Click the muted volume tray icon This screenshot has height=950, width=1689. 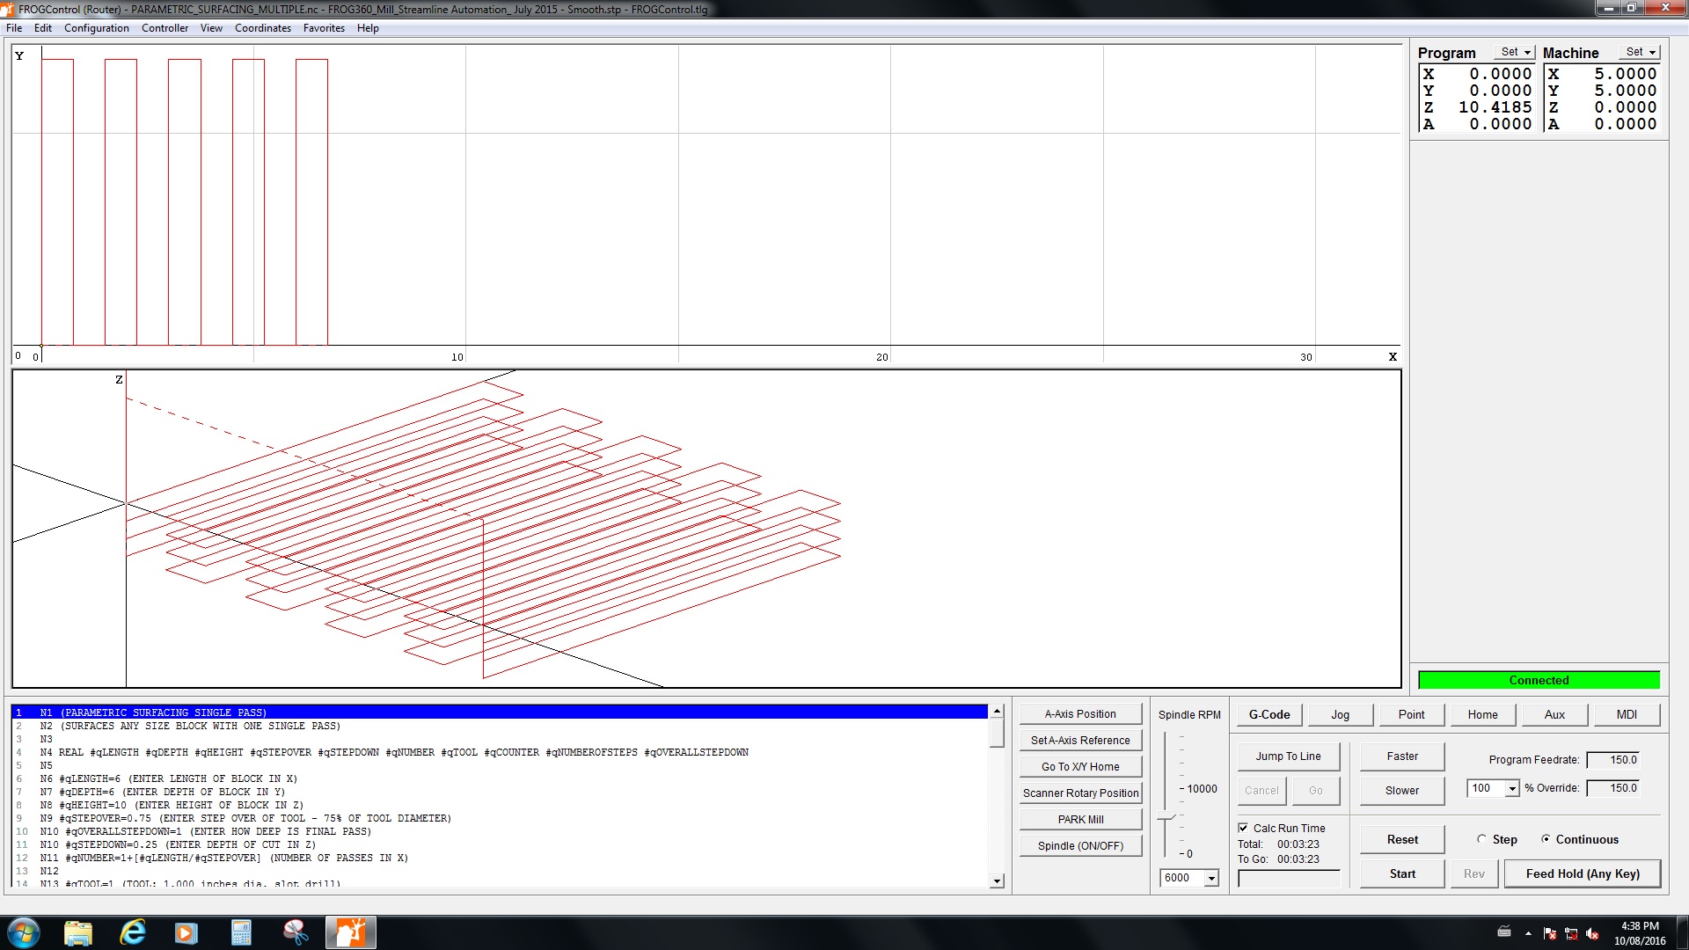coord(1592,934)
